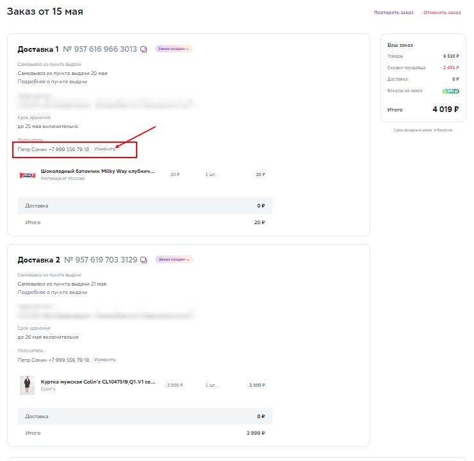Click "Отменить заказ" link
This screenshot has height=461, width=474.
pyautogui.click(x=442, y=13)
